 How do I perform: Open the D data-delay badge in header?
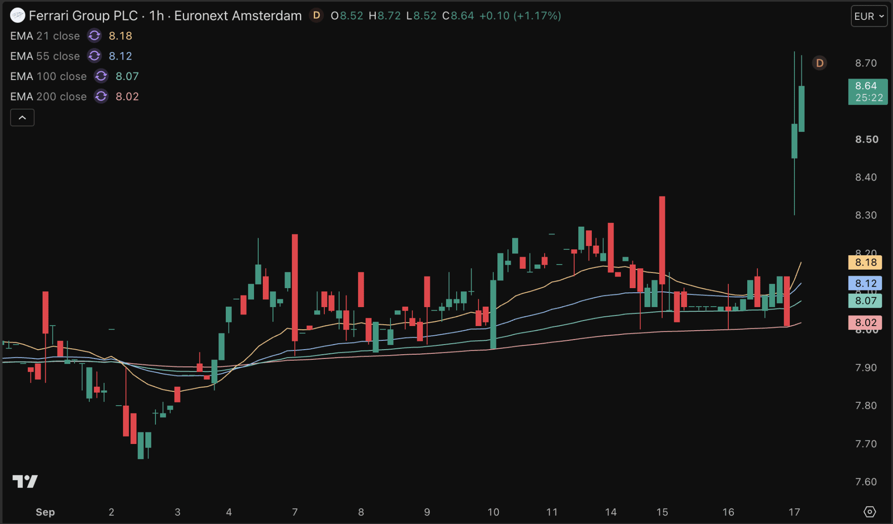pos(316,16)
